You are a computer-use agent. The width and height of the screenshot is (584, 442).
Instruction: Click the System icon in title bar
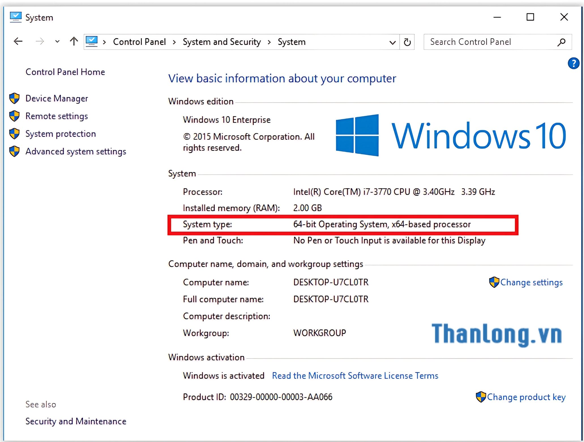(x=16, y=17)
